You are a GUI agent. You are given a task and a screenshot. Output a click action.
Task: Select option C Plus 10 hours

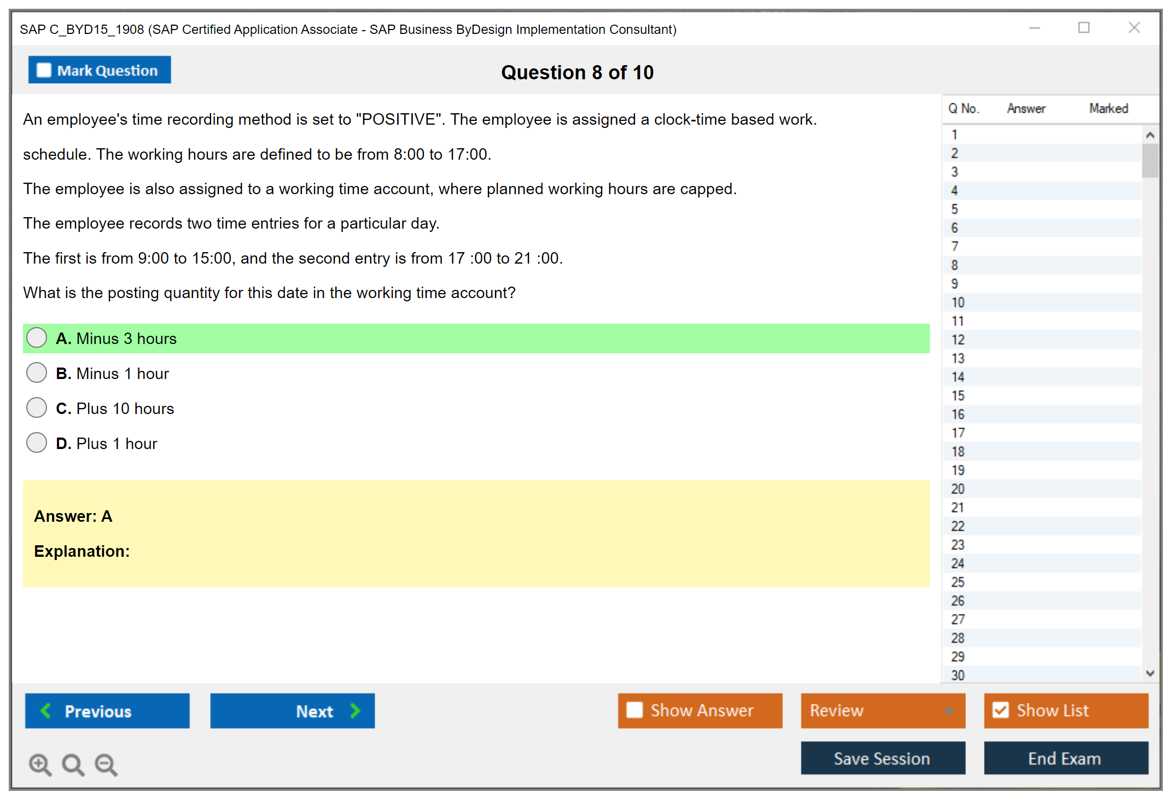tap(37, 408)
